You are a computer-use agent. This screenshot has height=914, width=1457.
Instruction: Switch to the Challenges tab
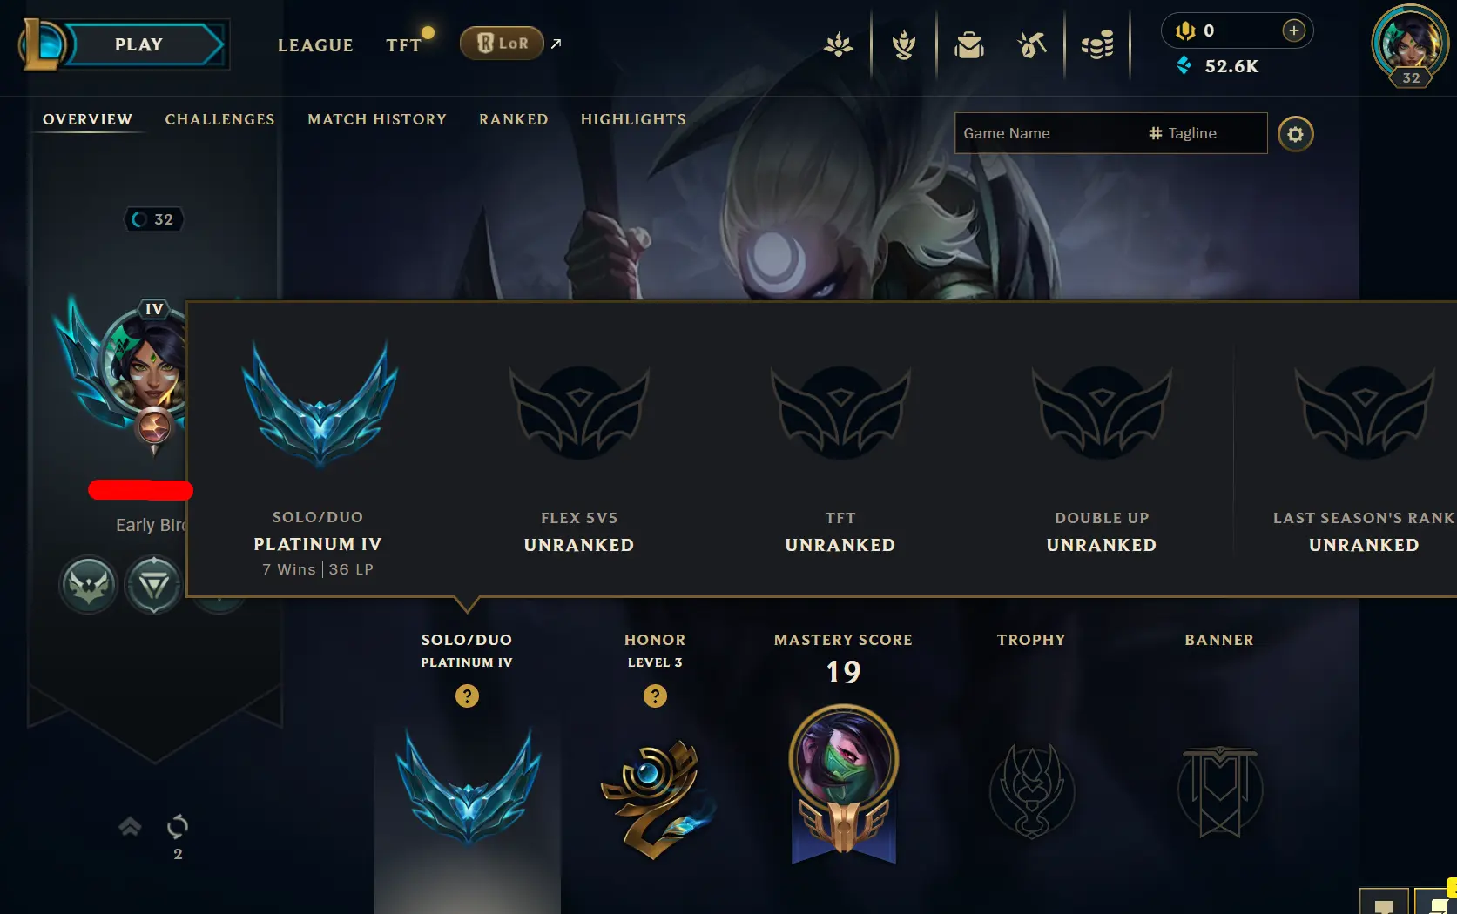[x=219, y=119]
